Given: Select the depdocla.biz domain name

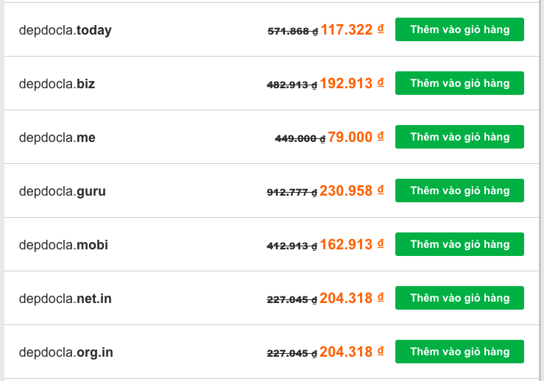Looking at the screenshot, I should (x=57, y=84).
